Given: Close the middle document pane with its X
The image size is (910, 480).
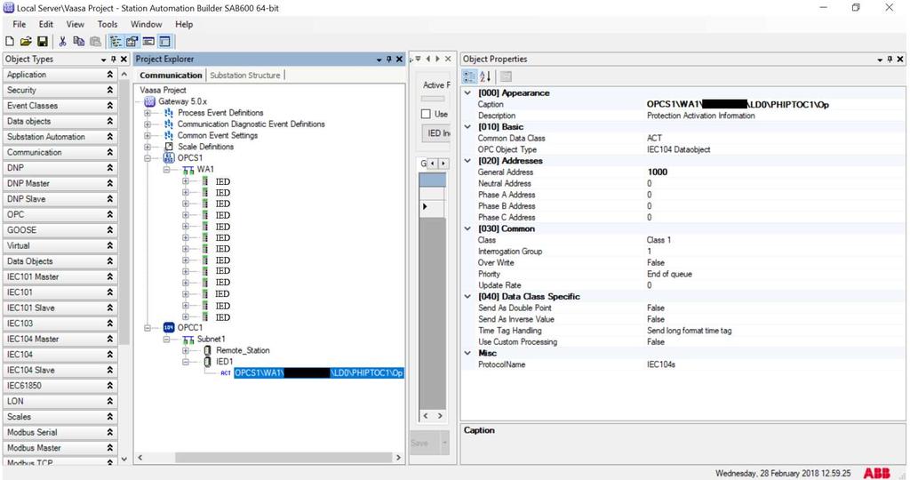Looking at the screenshot, I should (x=448, y=59).
